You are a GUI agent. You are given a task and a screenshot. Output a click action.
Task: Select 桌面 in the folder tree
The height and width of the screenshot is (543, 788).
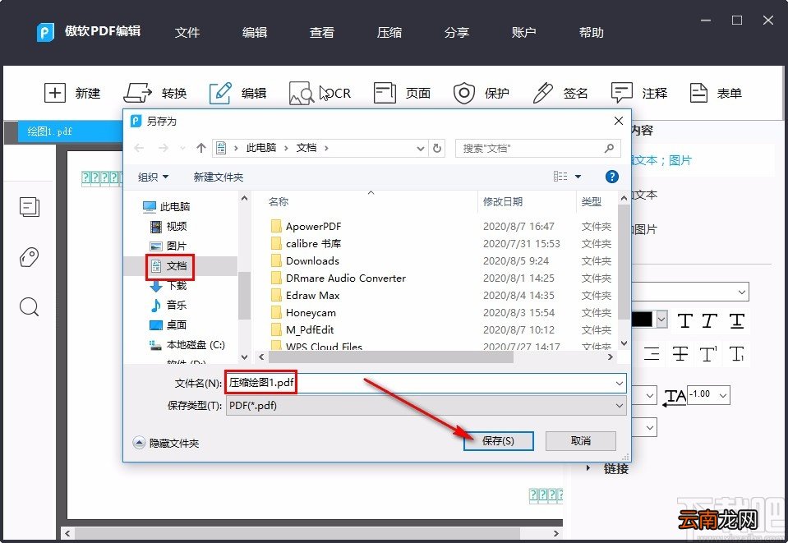(x=169, y=325)
